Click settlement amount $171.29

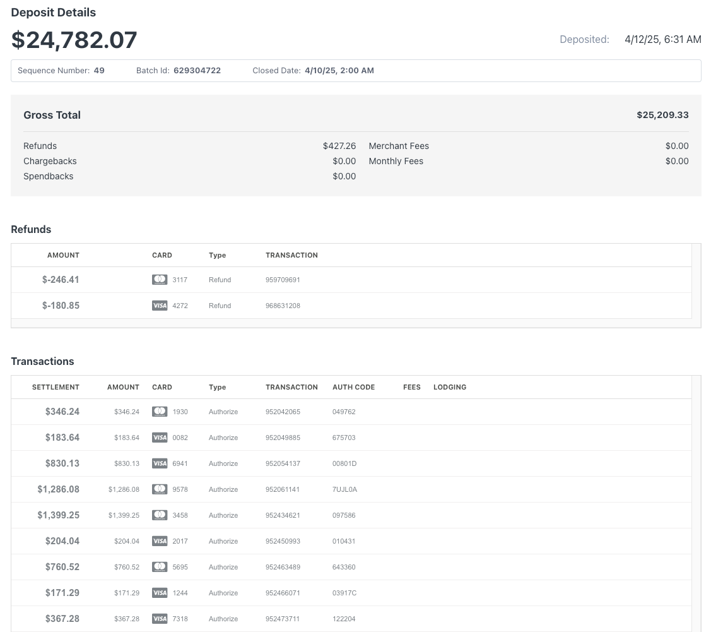(x=62, y=592)
